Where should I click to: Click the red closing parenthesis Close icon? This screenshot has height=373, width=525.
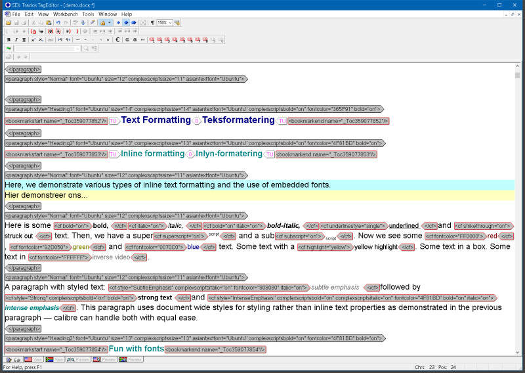click(x=77, y=31)
